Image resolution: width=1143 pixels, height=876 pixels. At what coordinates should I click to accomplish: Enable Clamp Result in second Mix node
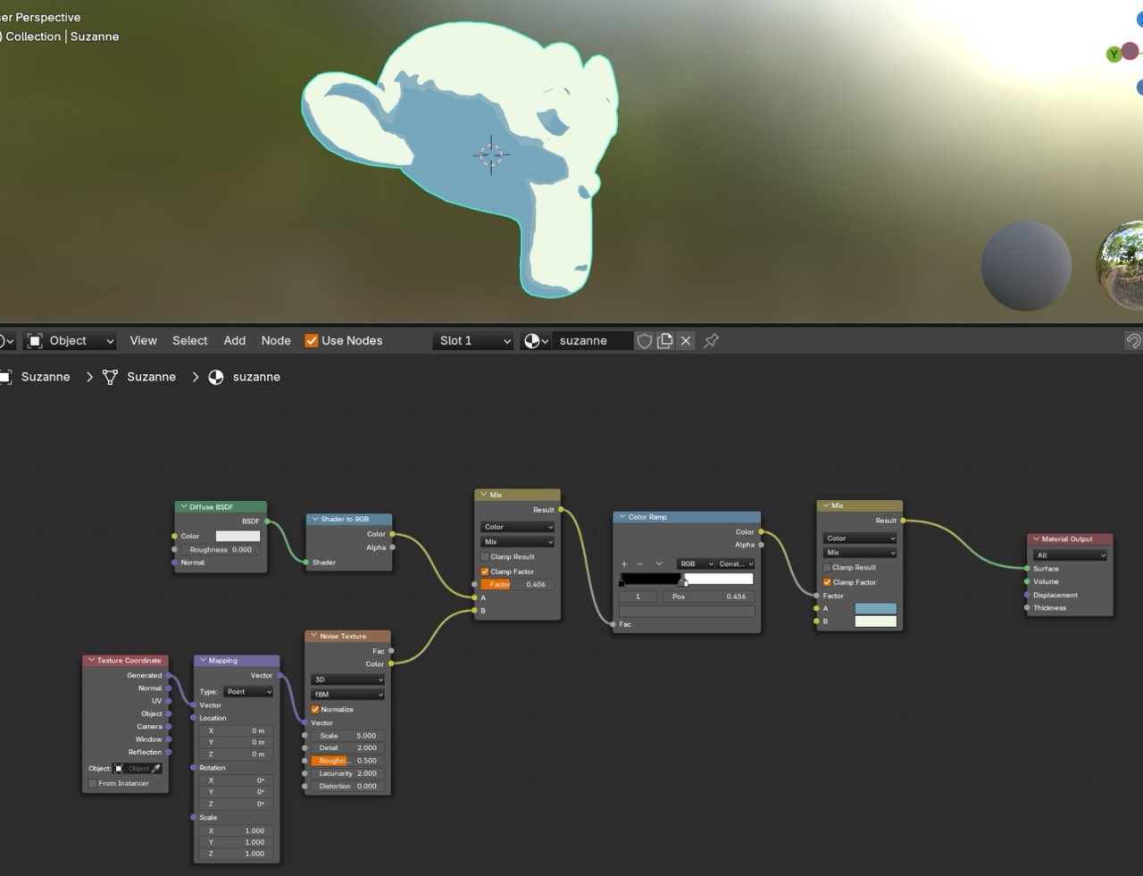point(827,567)
